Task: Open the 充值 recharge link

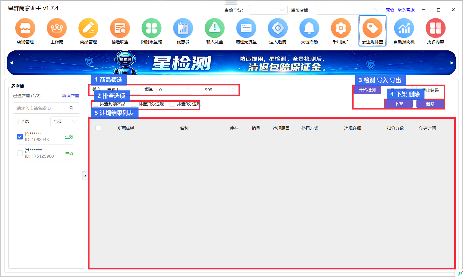Action: click(x=390, y=10)
